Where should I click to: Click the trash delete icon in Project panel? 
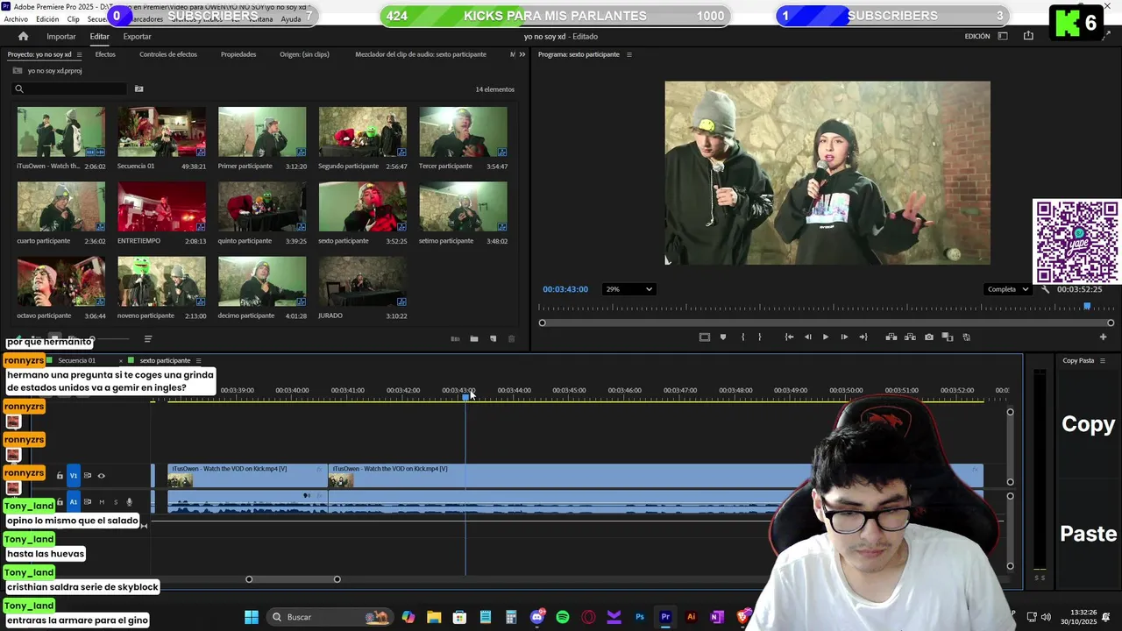(512, 339)
